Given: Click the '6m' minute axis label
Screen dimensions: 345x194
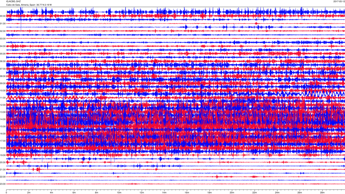Looking at the screenshot, I should pyautogui.click(x=74, y=193).
